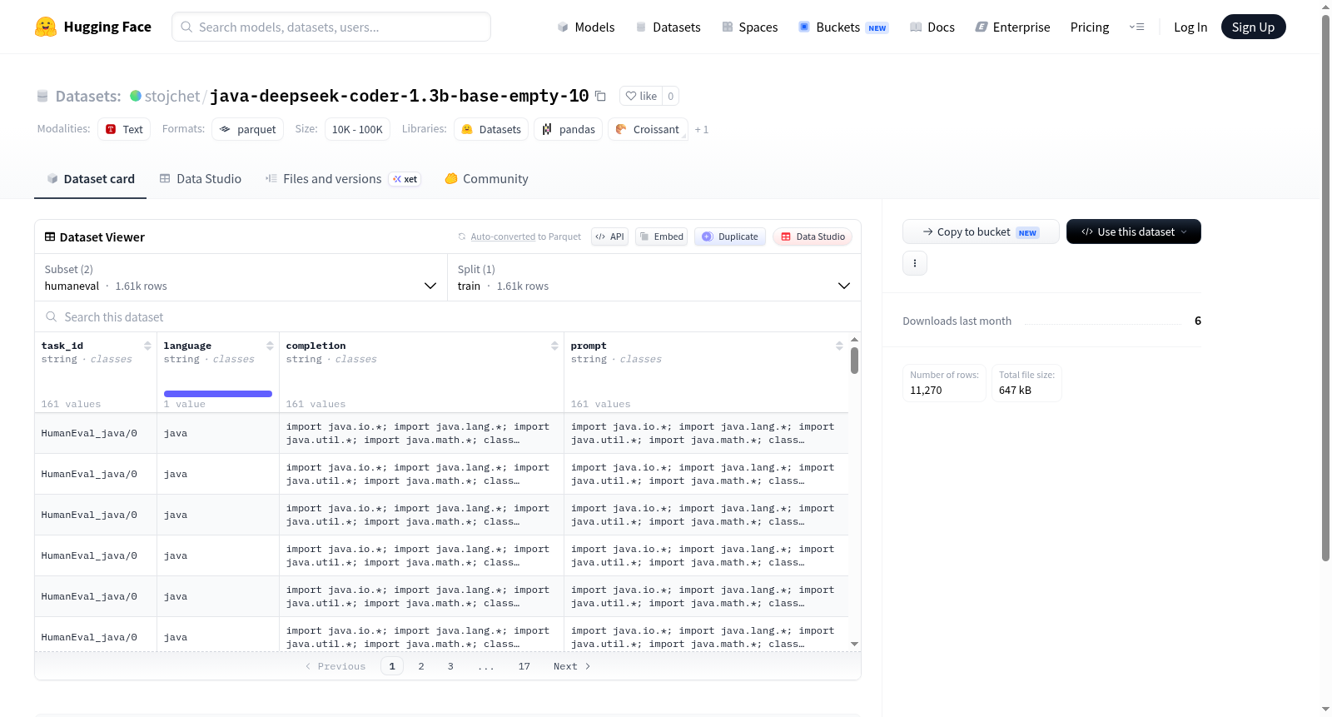
Task: Click the '11,270' number of rows value
Action: (x=926, y=390)
